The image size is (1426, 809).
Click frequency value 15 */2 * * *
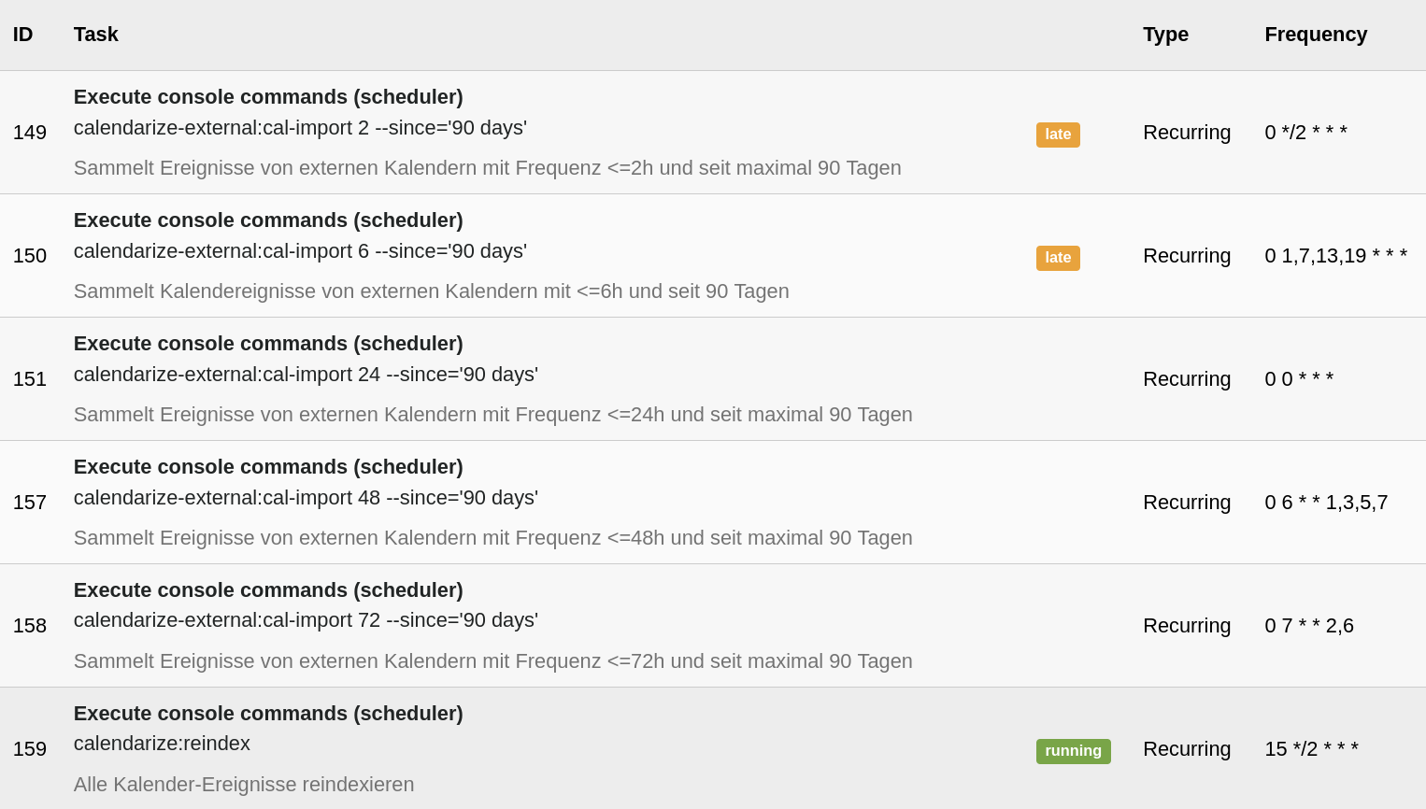1311,749
